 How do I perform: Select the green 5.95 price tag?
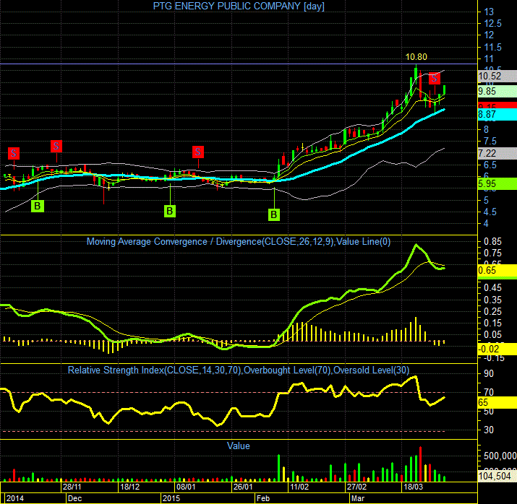pos(497,183)
